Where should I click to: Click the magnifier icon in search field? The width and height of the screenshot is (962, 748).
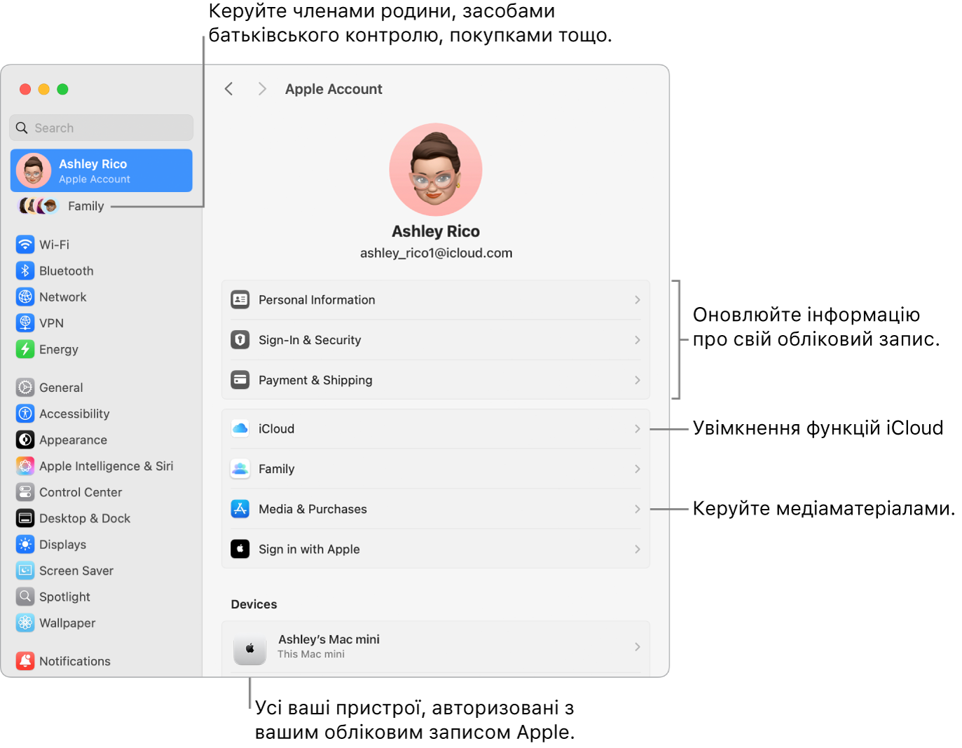click(x=22, y=128)
